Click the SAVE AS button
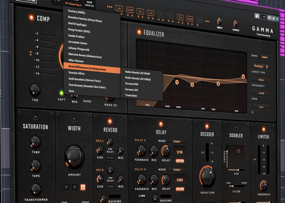This screenshot has height=203, width=285. click(x=89, y=6)
